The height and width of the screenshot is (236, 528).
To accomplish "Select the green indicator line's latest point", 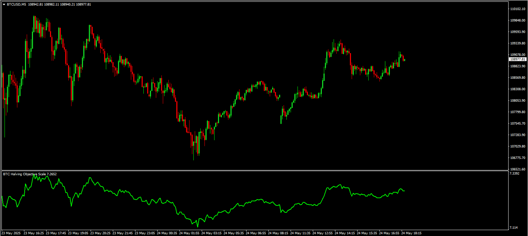I will [x=404, y=191].
